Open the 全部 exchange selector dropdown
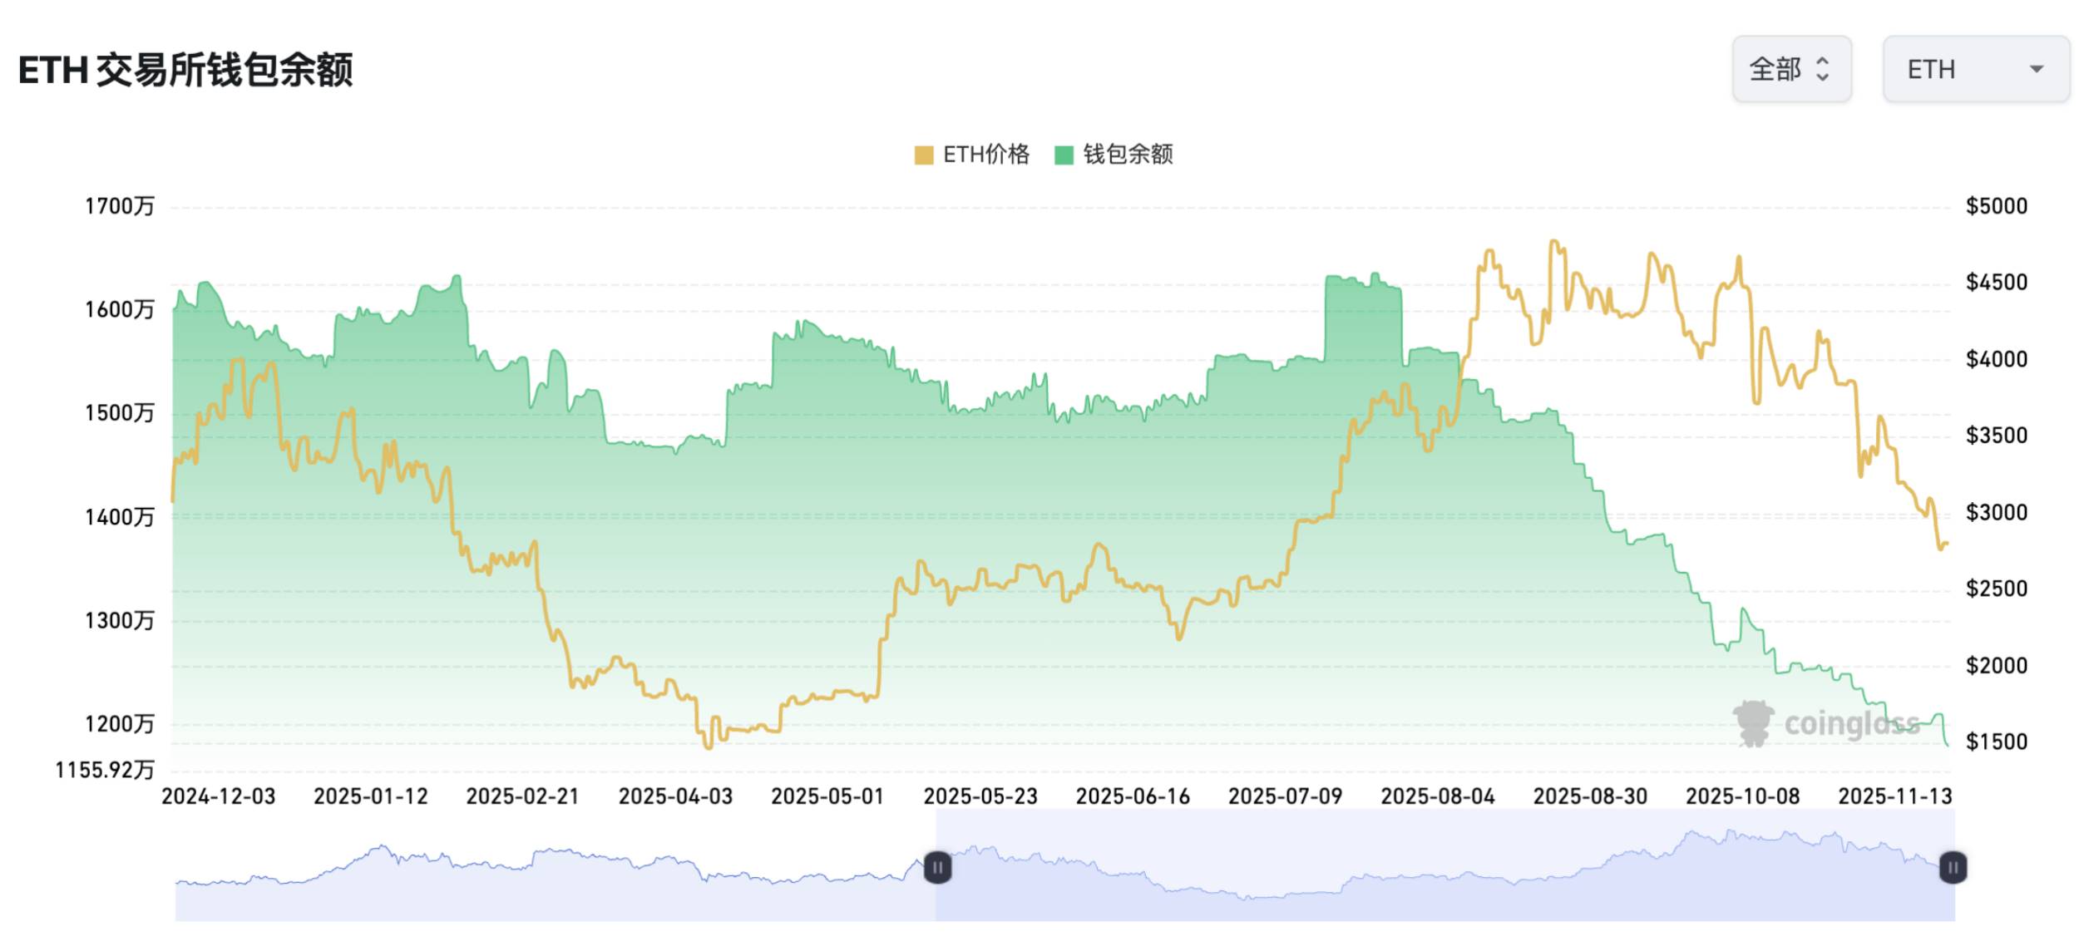This screenshot has height=951, width=2079. tap(1790, 69)
